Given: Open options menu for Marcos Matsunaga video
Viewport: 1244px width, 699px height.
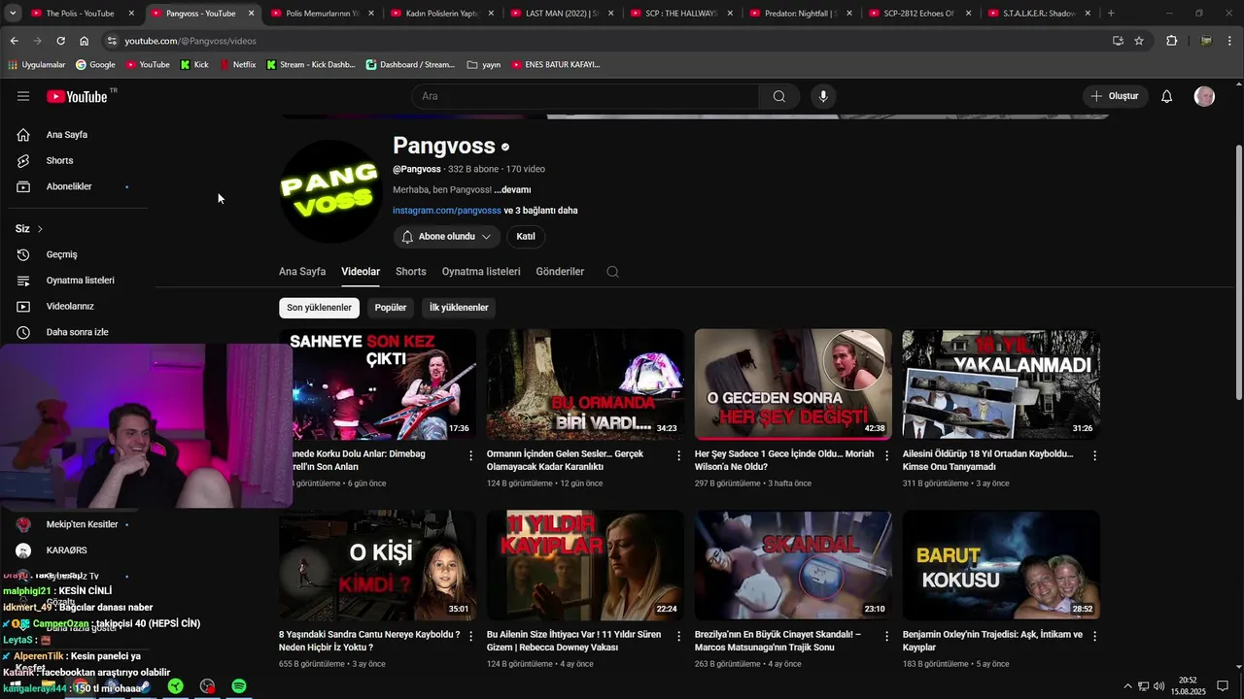Looking at the screenshot, I should click(x=886, y=636).
